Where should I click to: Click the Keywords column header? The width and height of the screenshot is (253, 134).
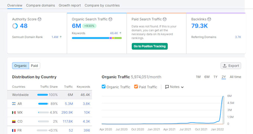tap(83, 87)
